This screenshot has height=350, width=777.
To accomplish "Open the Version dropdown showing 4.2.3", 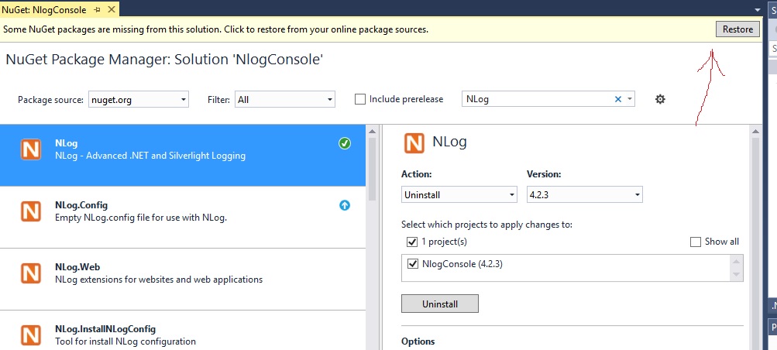I will (584, 194).
